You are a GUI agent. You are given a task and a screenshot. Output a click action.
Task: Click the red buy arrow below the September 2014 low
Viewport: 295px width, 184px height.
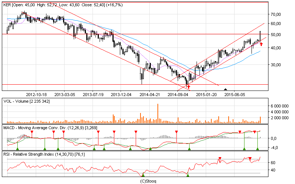[x=189, y=87]
